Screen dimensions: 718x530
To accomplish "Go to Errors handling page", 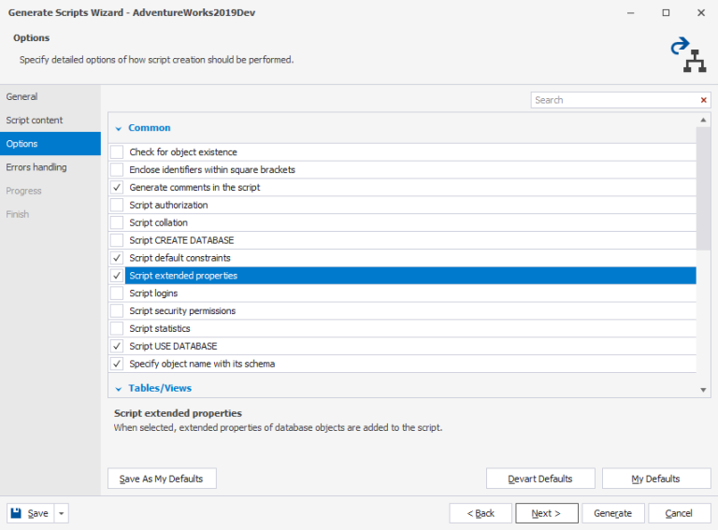I will [x=36, y=167].
